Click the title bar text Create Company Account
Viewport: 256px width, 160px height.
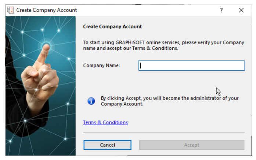pos(47,10)
